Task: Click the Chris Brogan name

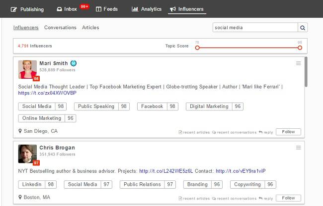Action: click(x=57, y=148)
